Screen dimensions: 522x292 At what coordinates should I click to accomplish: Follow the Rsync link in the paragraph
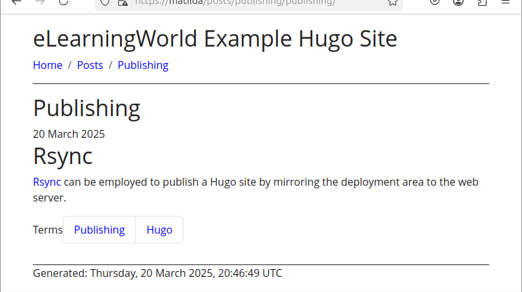[x=47, y=182]
